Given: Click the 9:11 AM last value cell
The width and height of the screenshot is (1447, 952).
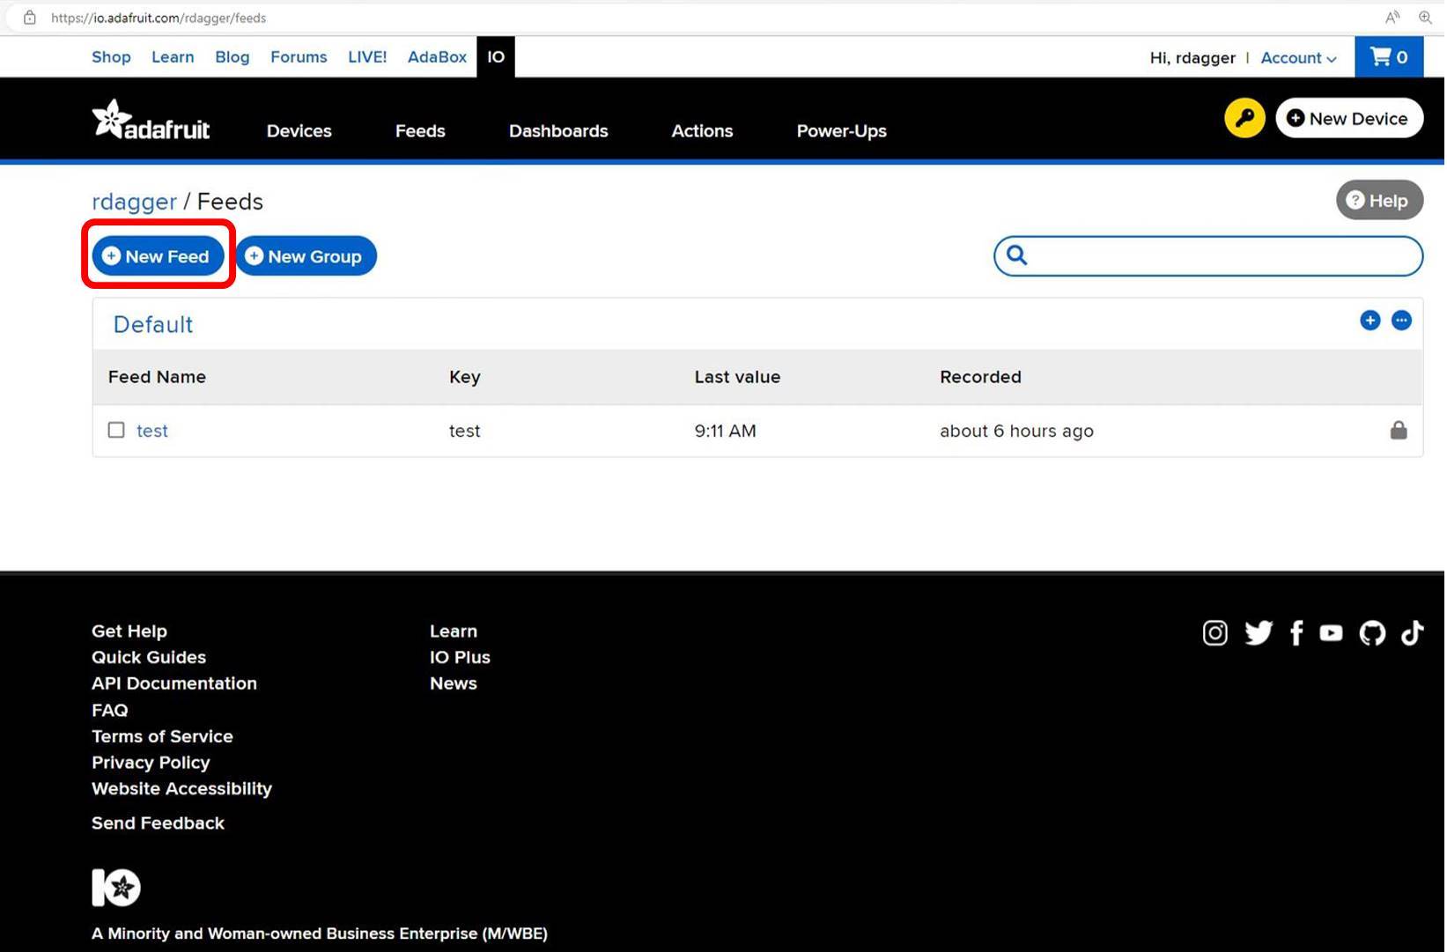Looking at the screenshot, I should [x=726, y=432].
